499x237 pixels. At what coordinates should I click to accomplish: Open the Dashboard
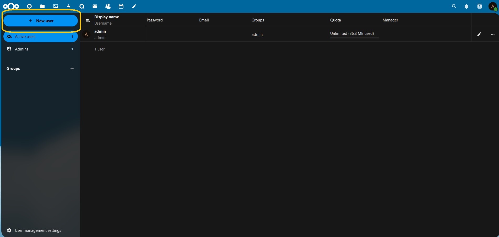click(x=29, y=6)
